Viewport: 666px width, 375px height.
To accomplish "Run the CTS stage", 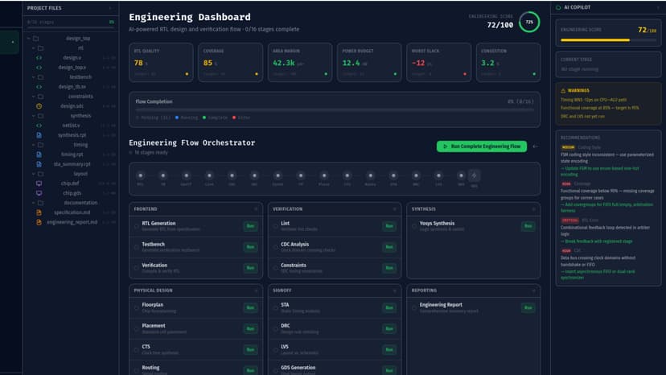I will [251, 349].
